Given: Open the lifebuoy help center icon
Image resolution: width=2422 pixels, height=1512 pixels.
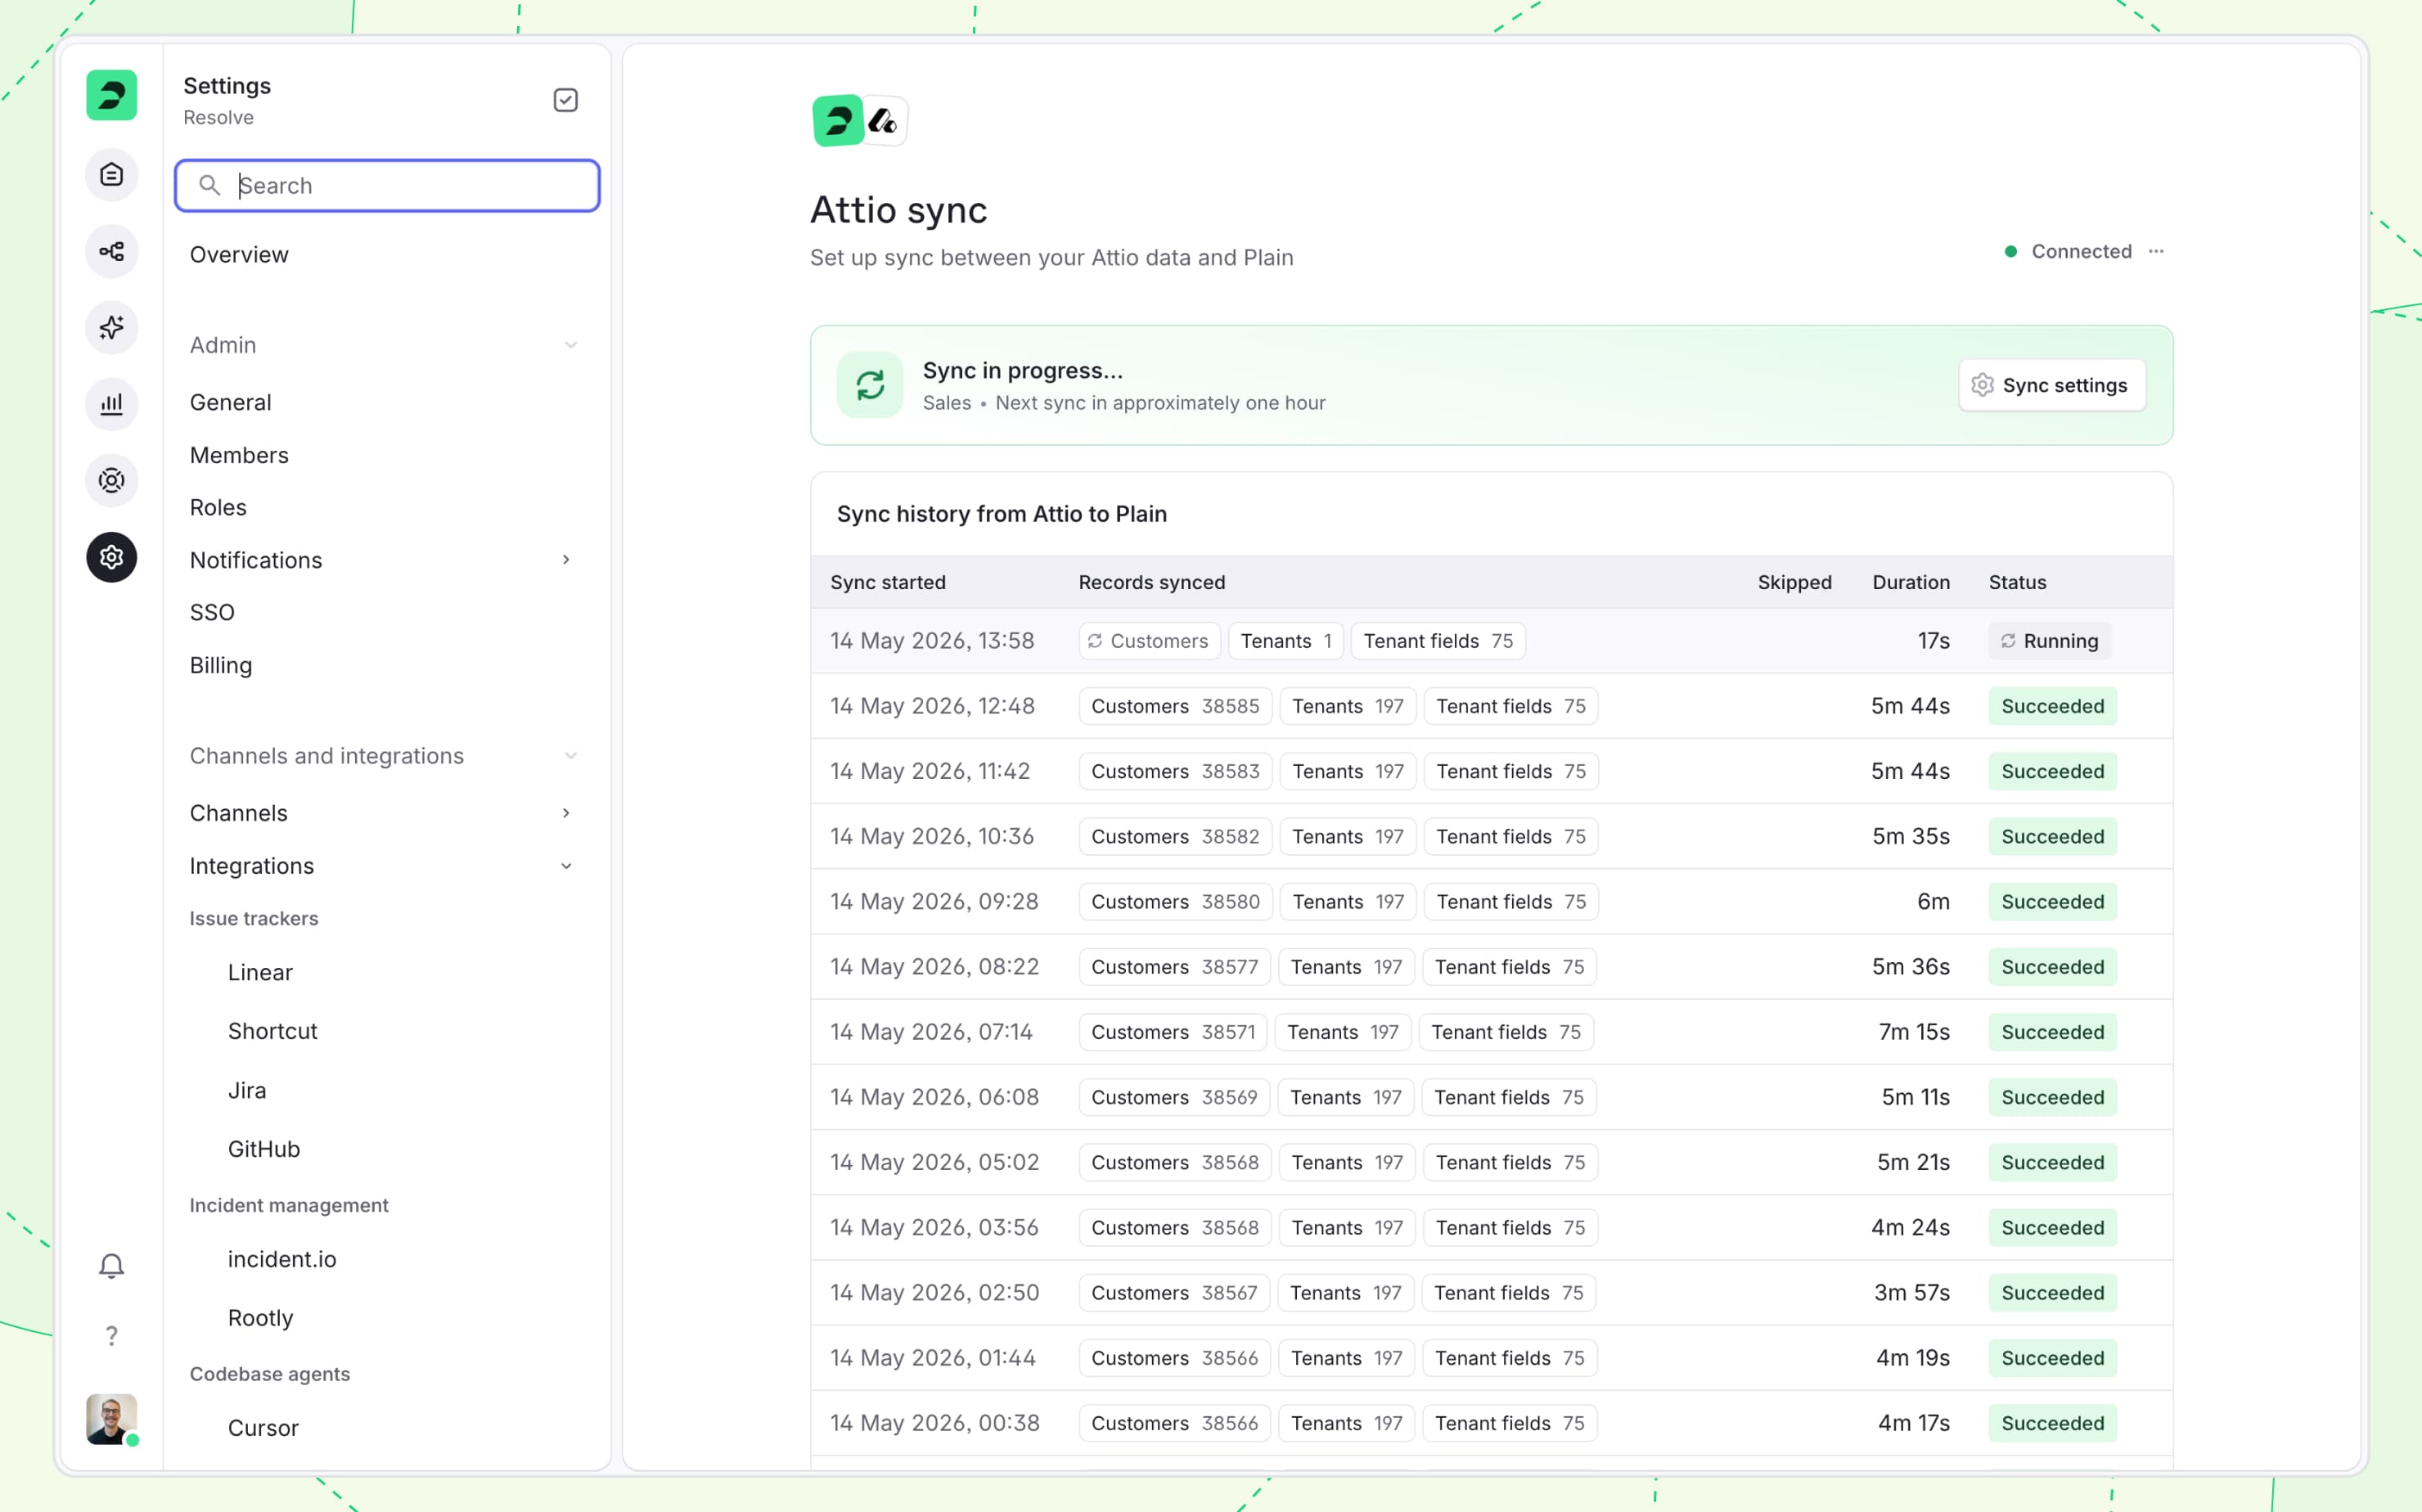Looking at the screenshot, I should click(111, 480).
